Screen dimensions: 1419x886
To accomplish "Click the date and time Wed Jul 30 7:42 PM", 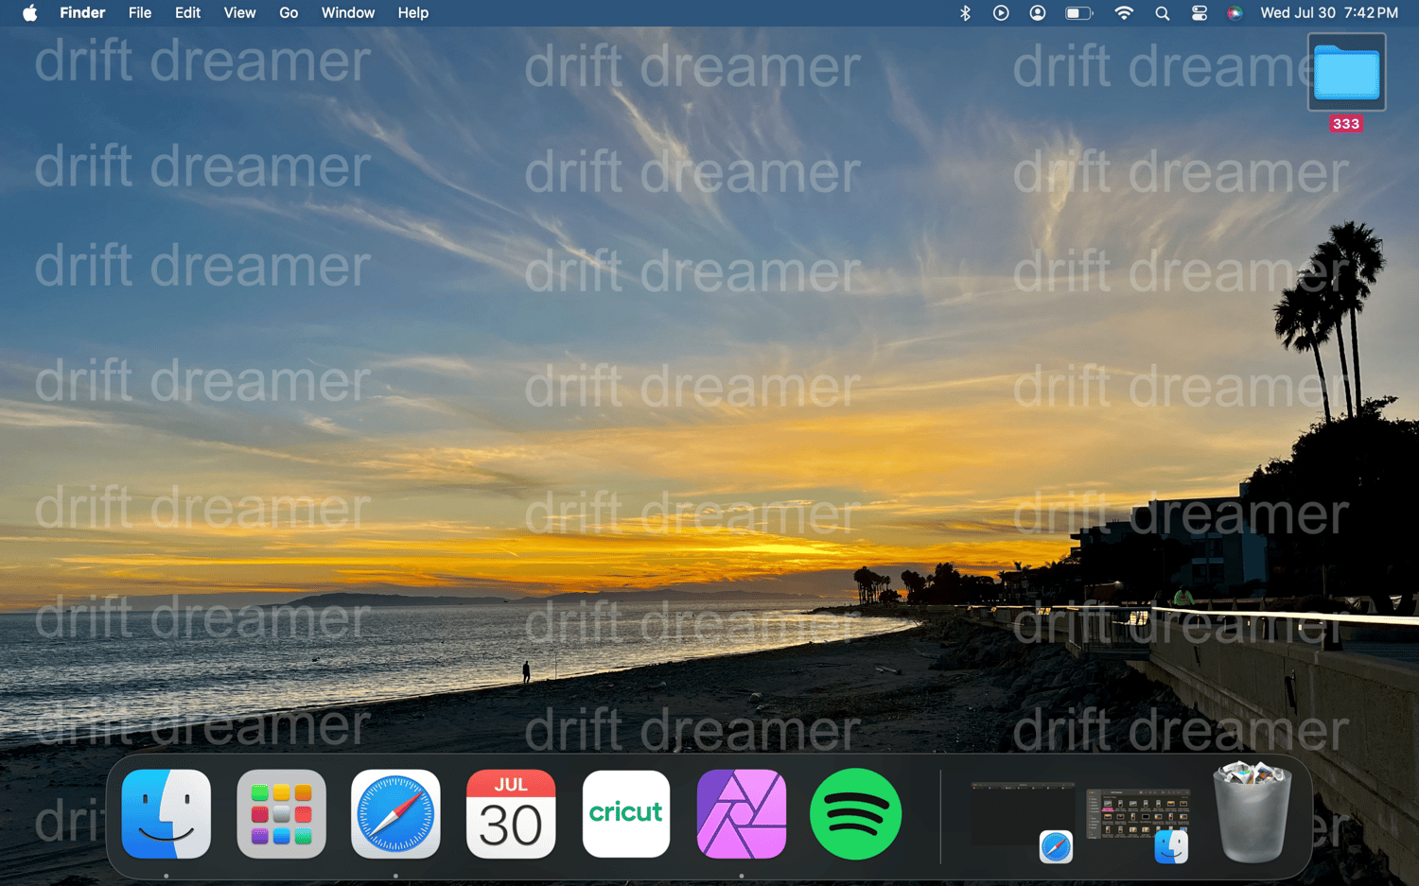I will (1329, 13).
